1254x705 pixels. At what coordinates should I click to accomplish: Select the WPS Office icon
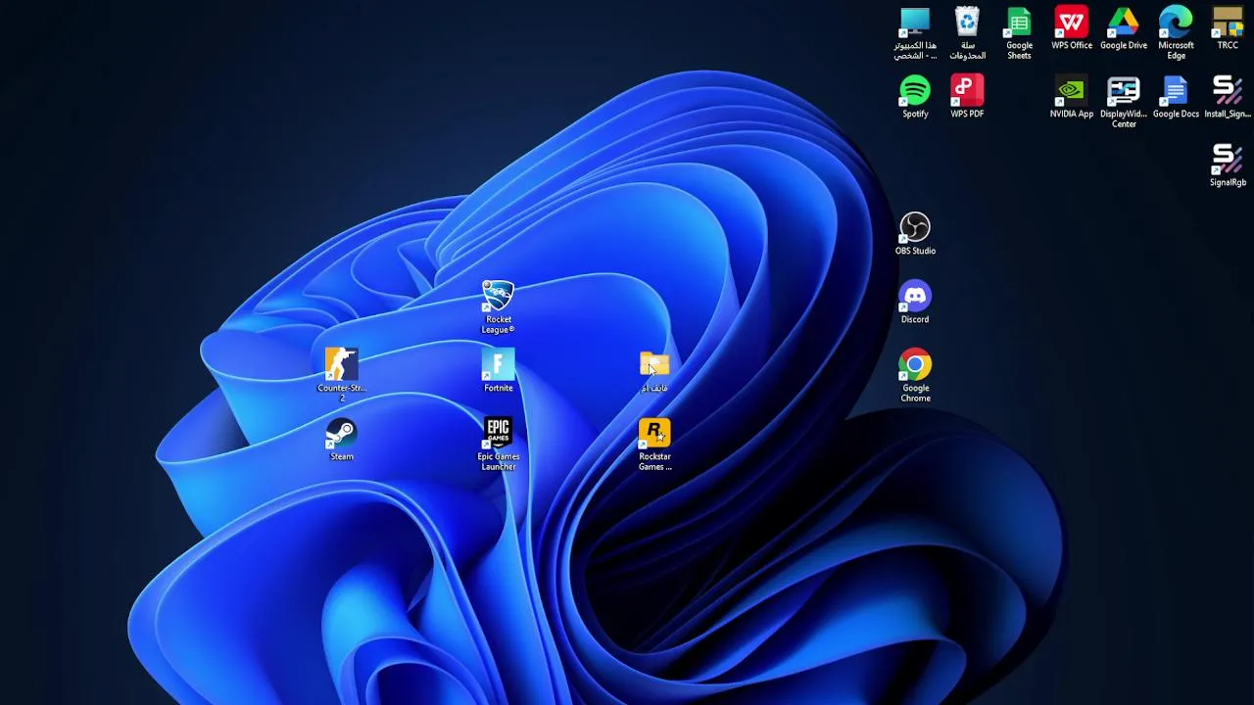coord(1071,27)
